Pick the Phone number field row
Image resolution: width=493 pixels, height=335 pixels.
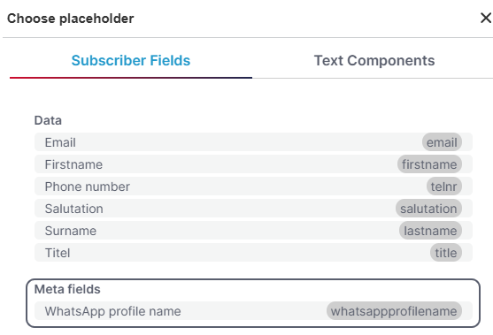(x=253, y=187)
